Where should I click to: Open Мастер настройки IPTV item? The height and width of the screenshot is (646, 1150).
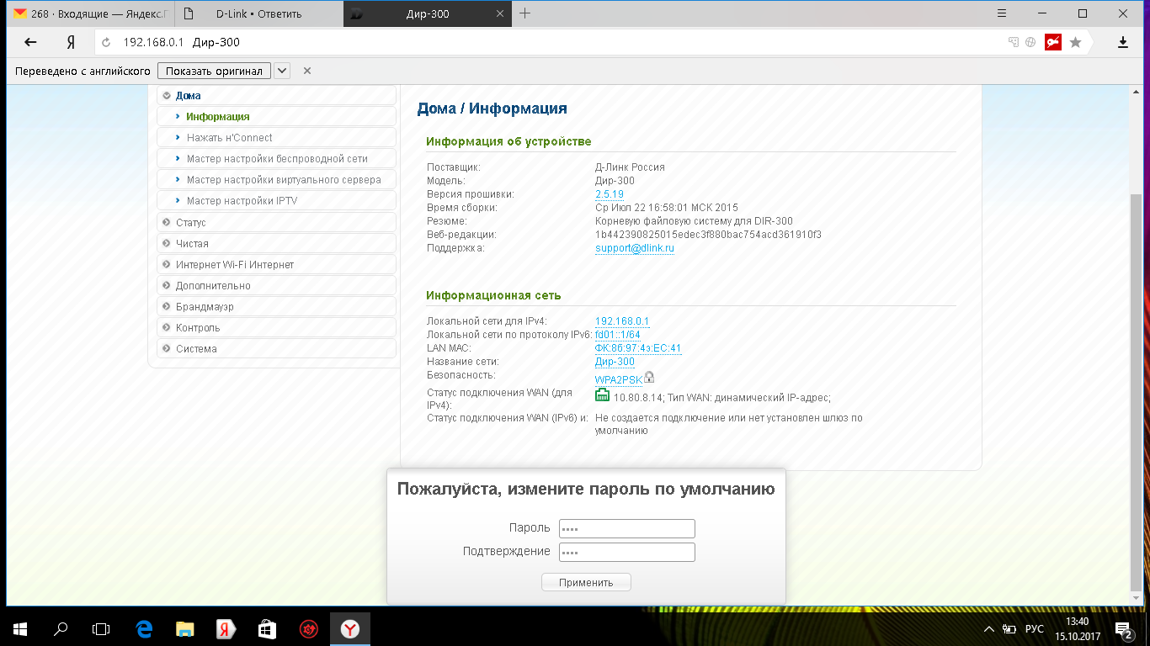tap(242, 201)
